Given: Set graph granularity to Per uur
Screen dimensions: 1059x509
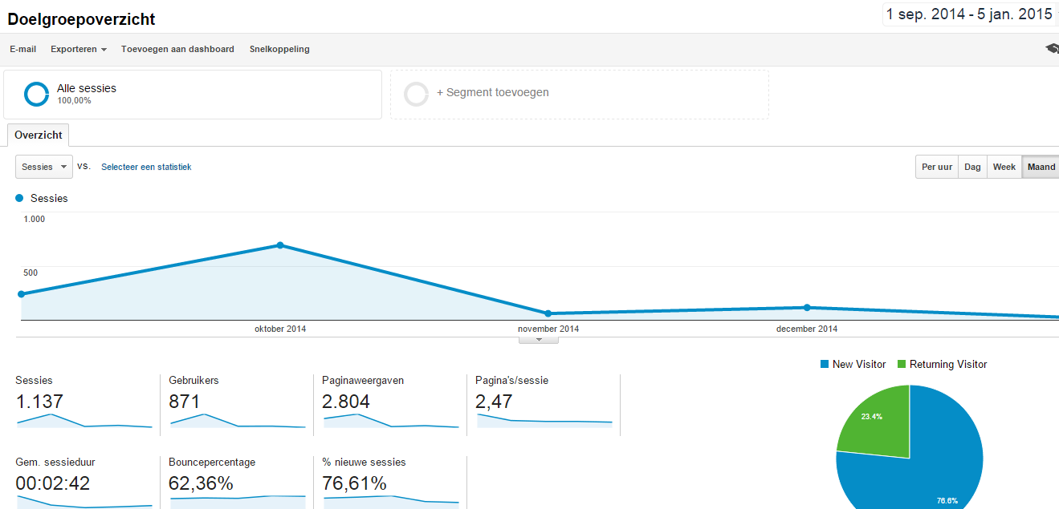Looking at the screenshot, I should point(937,167).
